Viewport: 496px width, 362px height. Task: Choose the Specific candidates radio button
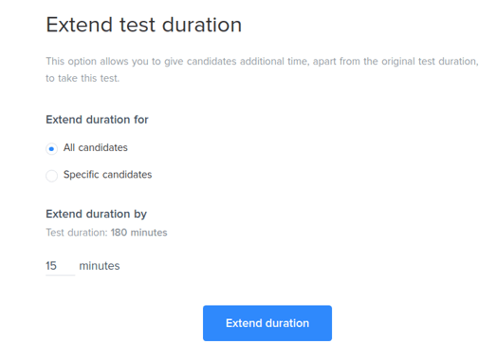(51, 176)
